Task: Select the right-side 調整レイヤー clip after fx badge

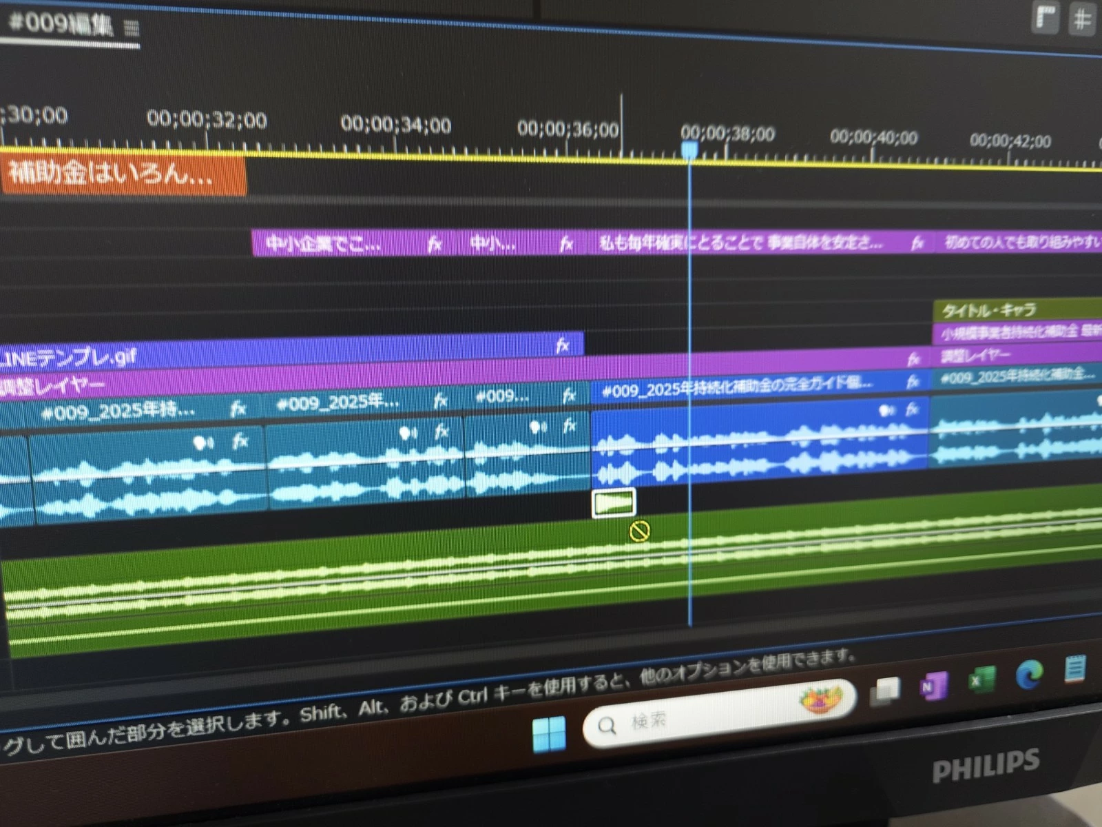Action: [1017, 356]
